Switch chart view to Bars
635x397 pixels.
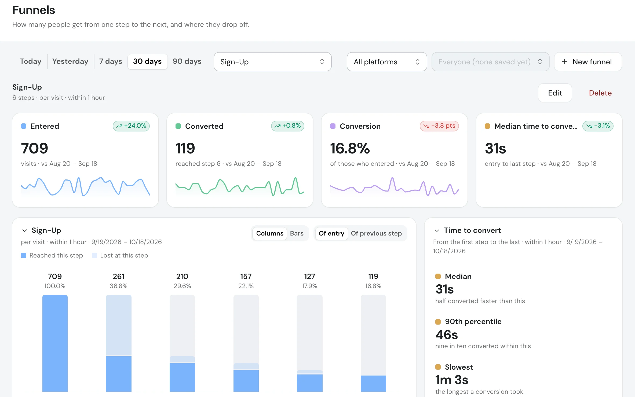(297, 233)
